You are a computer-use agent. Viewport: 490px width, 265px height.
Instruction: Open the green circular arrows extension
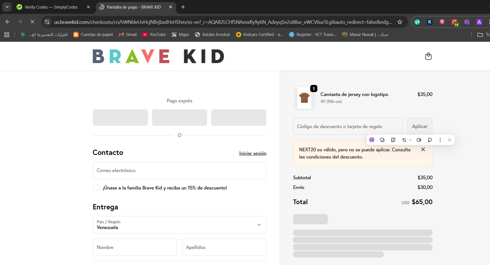coord(417,22)
